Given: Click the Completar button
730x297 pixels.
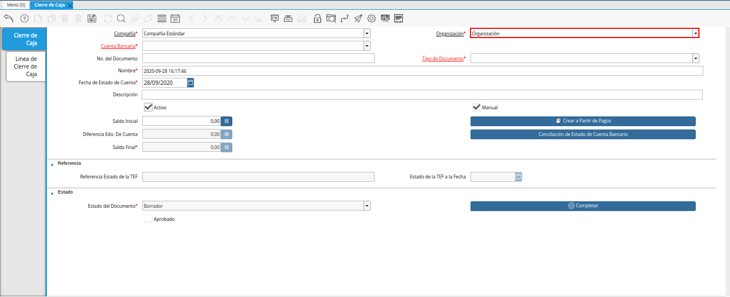Looking at the screenshot, I should click(583, 206).
